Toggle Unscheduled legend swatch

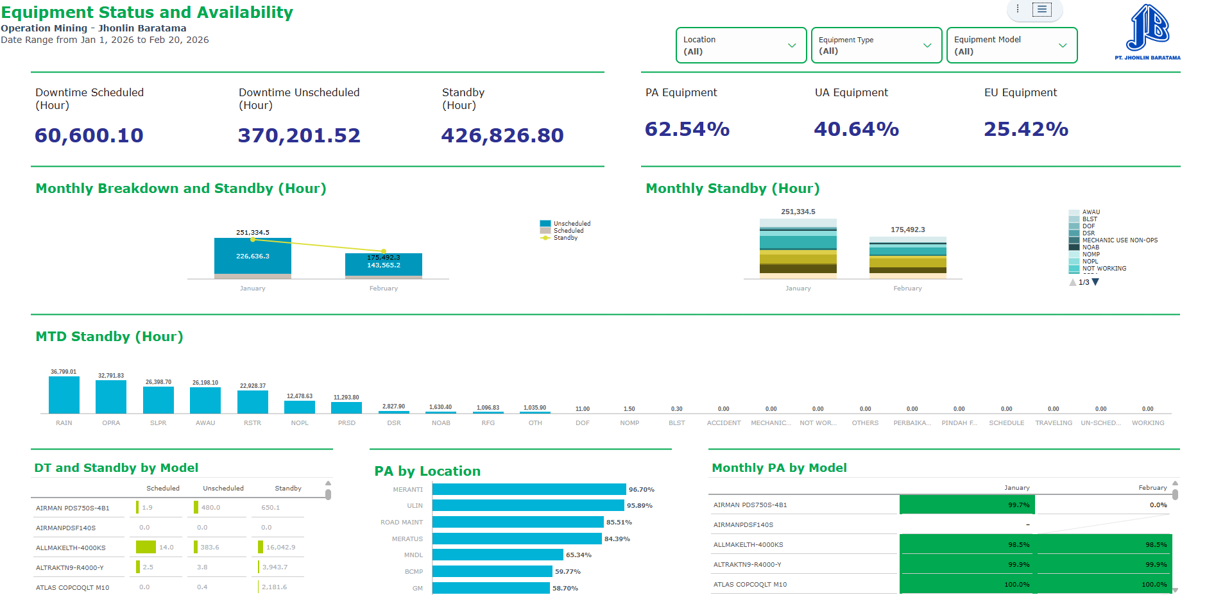pos(545,224)
